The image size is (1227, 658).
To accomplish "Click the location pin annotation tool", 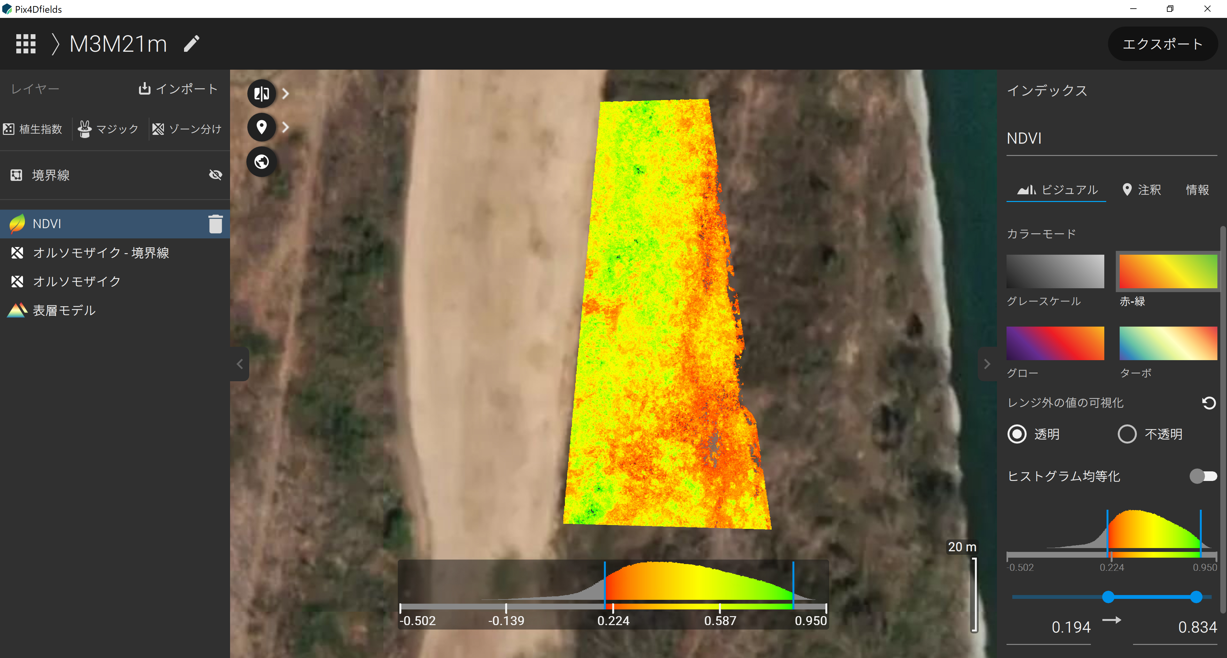I will [261, 127].
